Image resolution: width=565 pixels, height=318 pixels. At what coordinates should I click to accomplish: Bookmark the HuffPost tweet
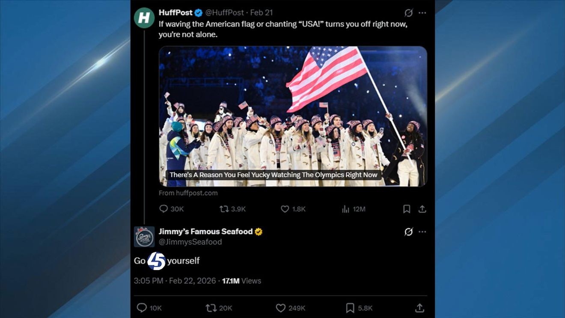tap(407, 209)
